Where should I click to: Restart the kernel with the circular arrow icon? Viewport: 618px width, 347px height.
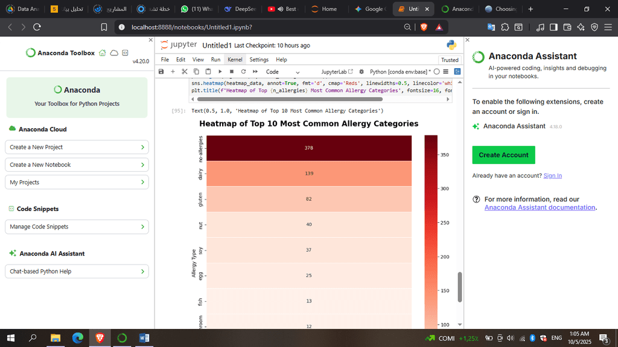pyautogui.click(x=243, y=72)
